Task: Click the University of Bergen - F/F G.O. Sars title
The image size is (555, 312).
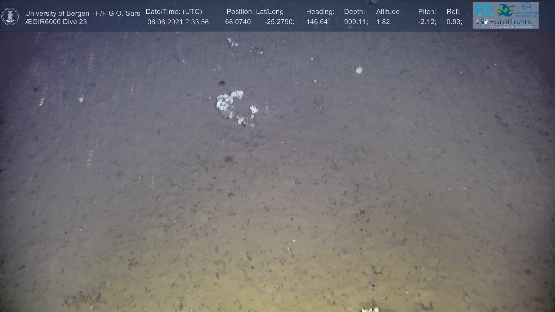Action: pos(82,13)
